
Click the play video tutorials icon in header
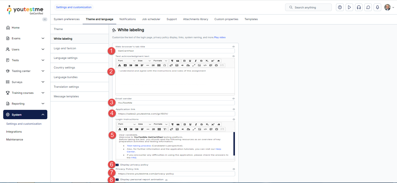349,7
